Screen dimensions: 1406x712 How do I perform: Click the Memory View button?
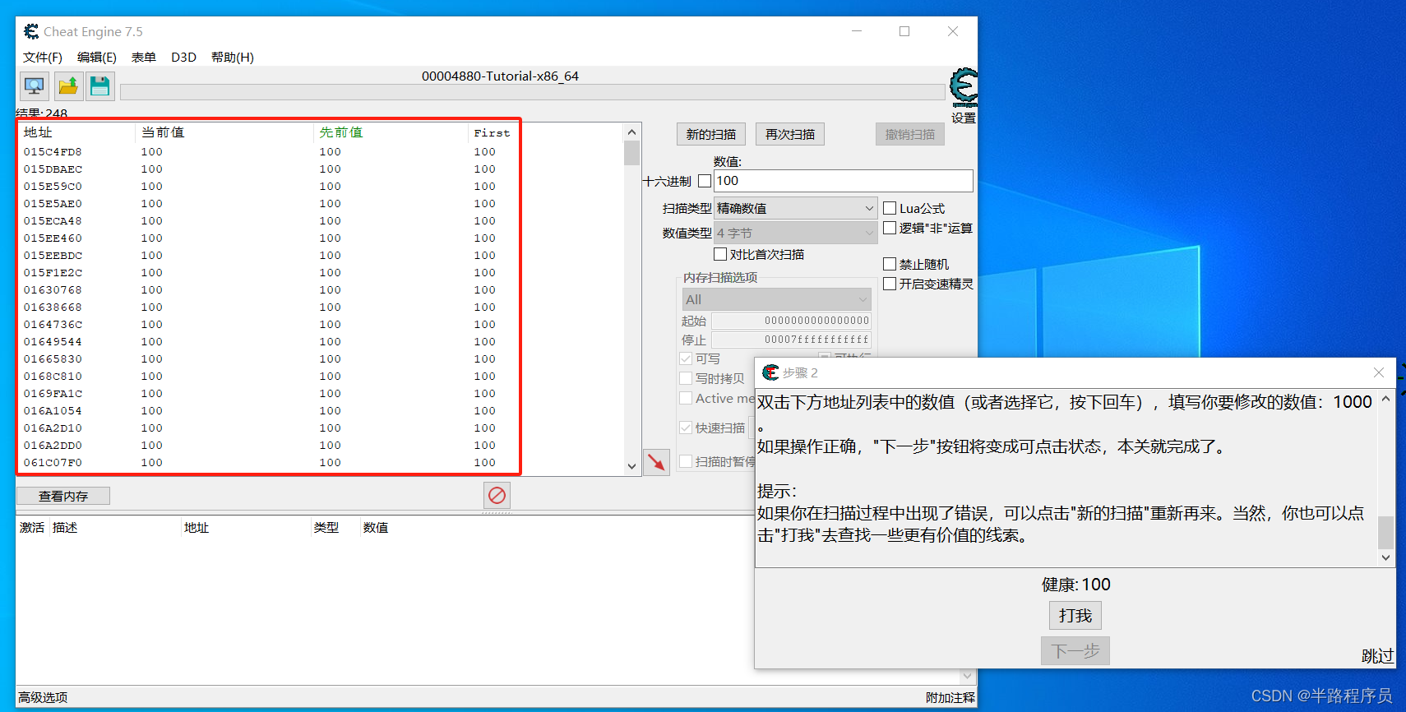(63, 496)
